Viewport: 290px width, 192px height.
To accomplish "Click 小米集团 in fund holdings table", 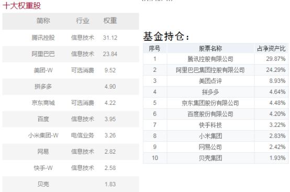I will [x=210, y=136].
